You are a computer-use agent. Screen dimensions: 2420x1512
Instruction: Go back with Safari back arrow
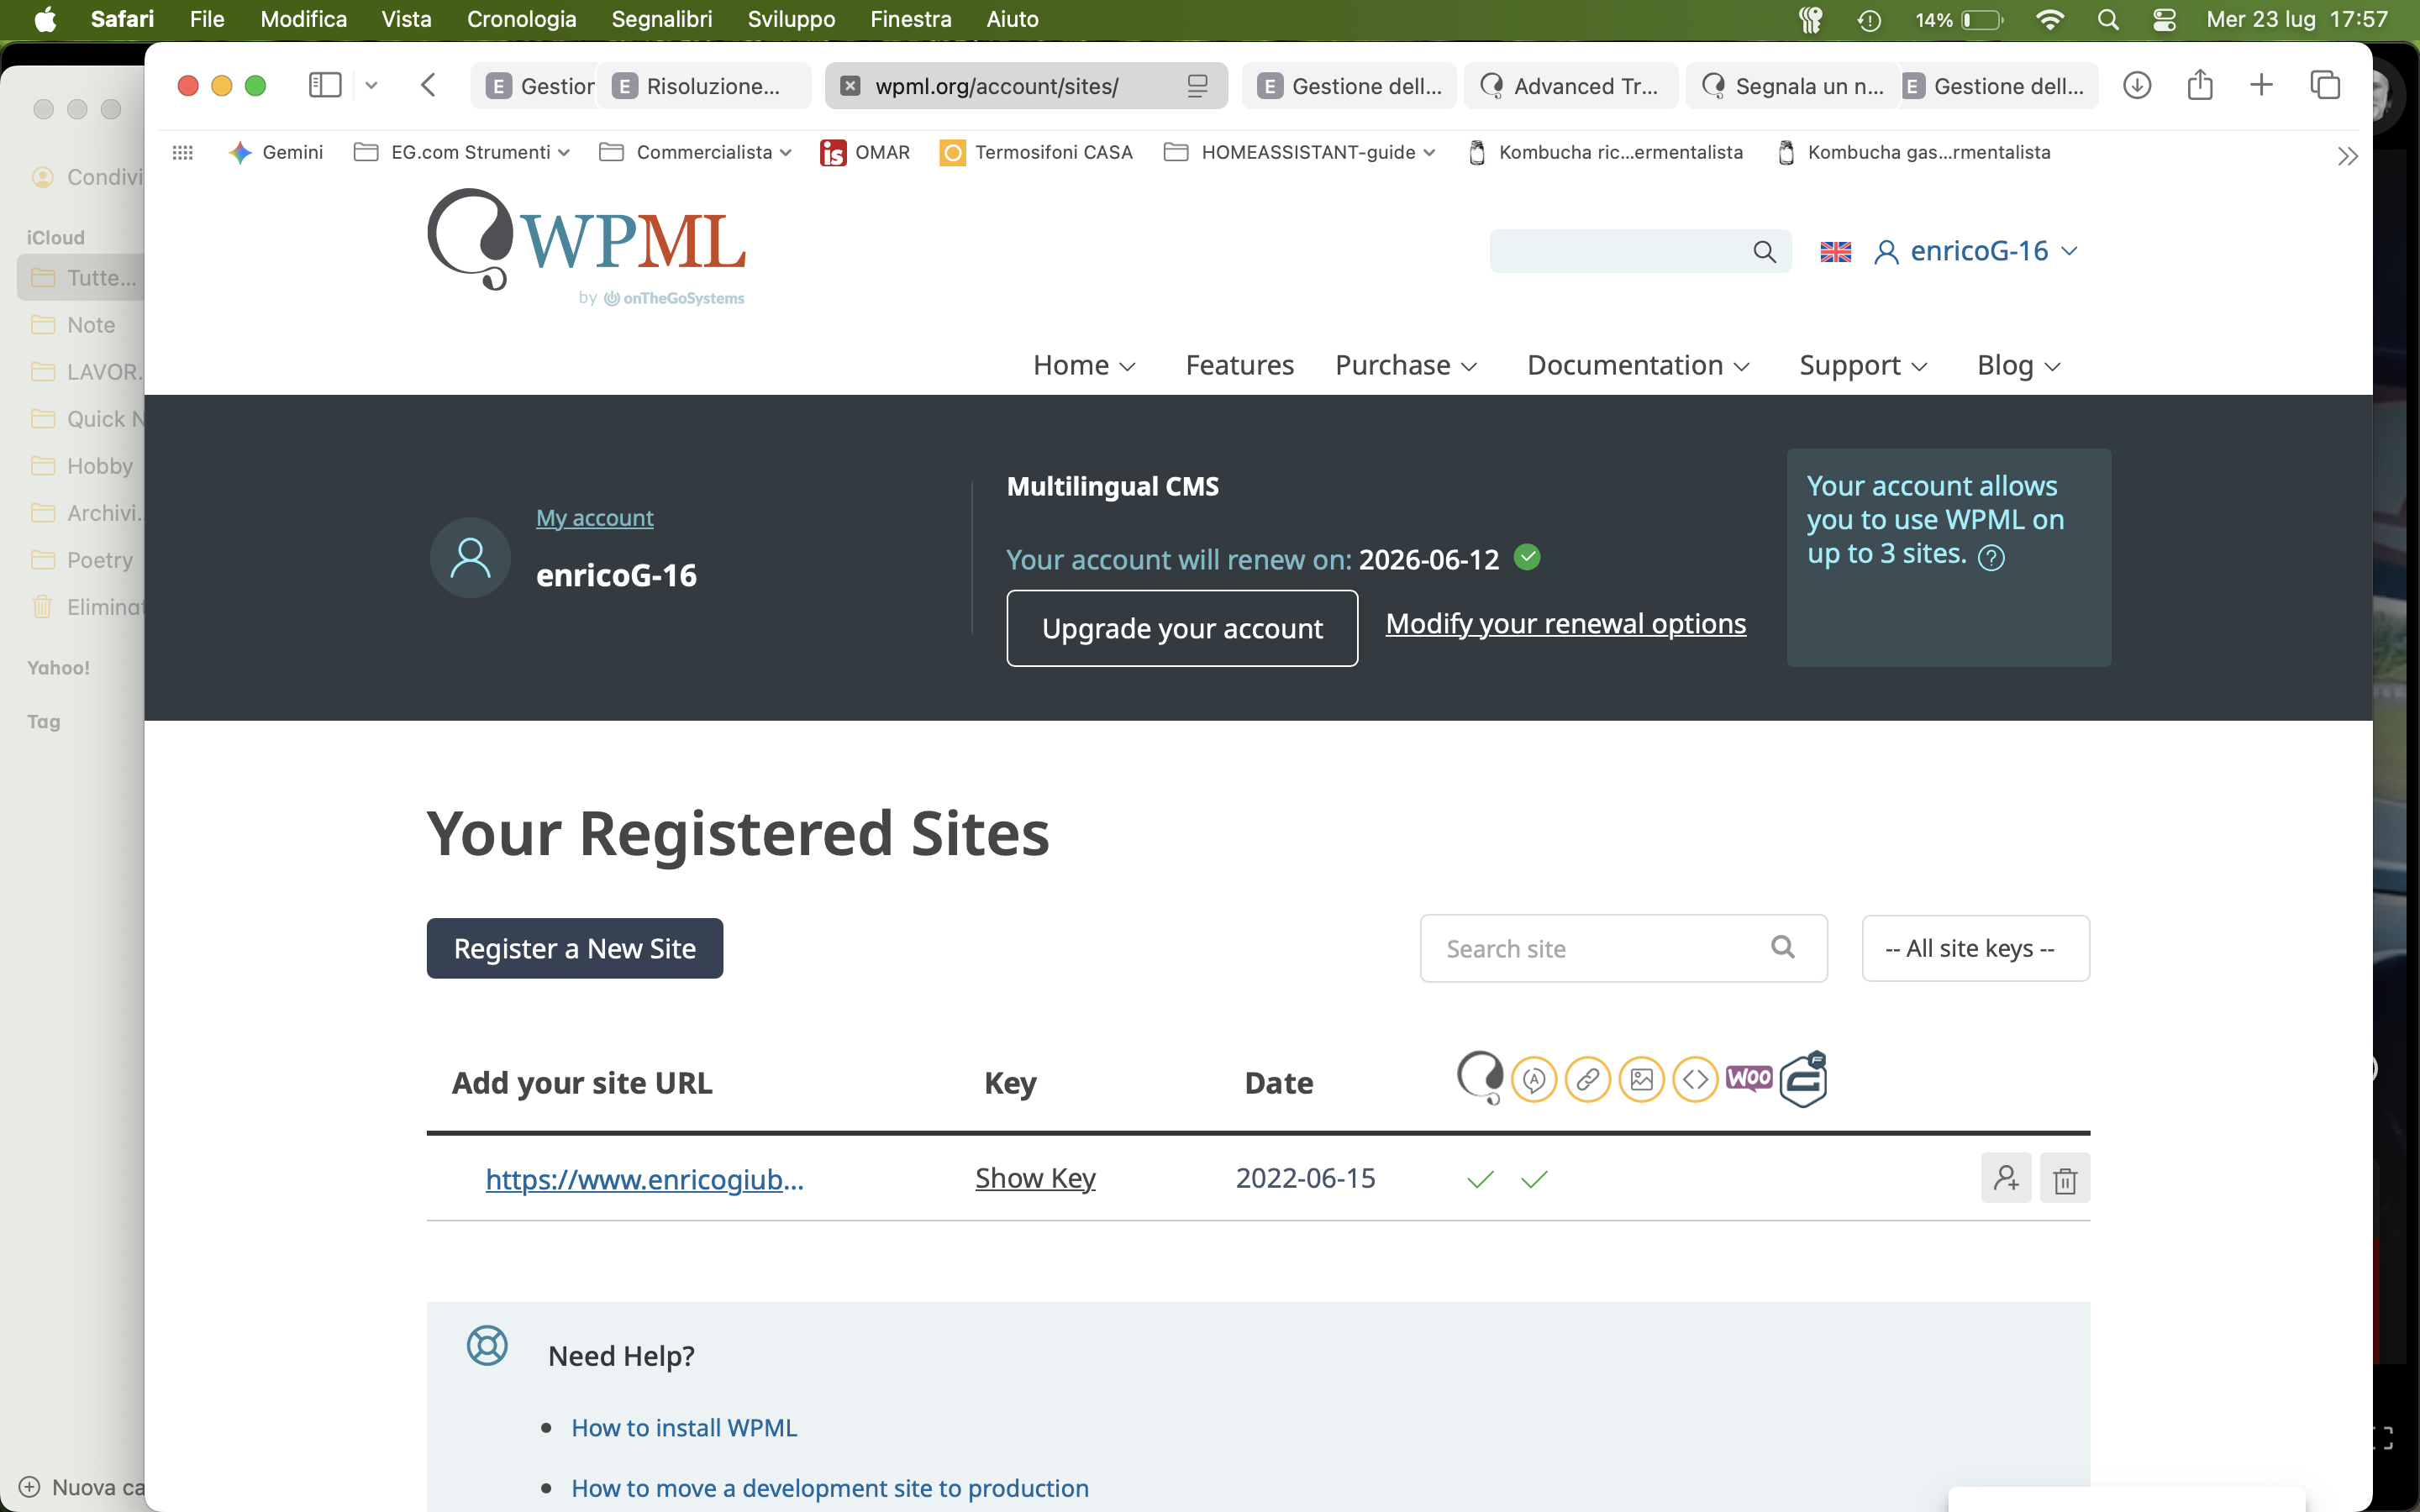[x=428, y=85]
